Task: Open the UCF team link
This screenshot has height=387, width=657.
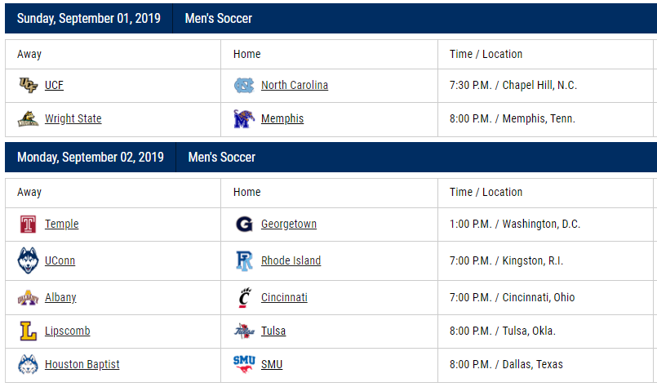Action: click(x=54, y=85)
